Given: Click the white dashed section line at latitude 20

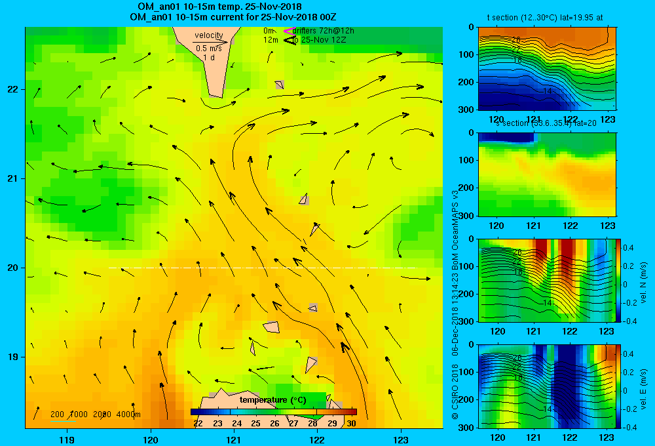Looking at the screenshot, I should 263,268.
